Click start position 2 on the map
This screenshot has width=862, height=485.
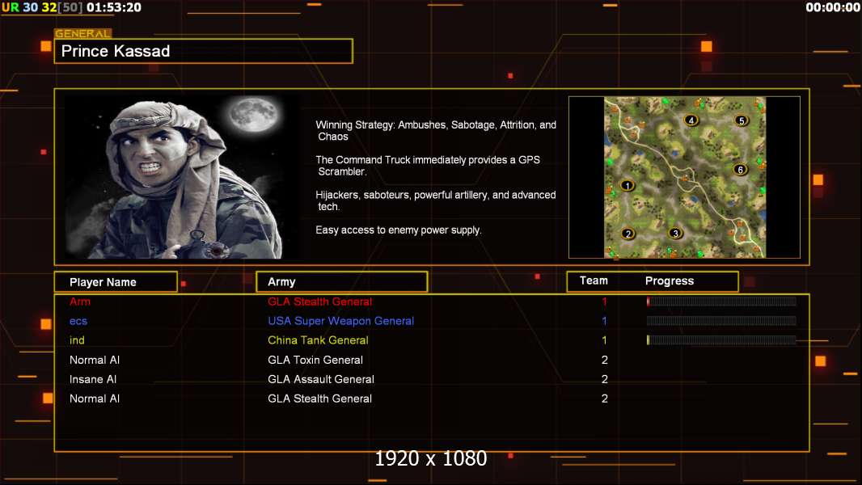[627, 234]
